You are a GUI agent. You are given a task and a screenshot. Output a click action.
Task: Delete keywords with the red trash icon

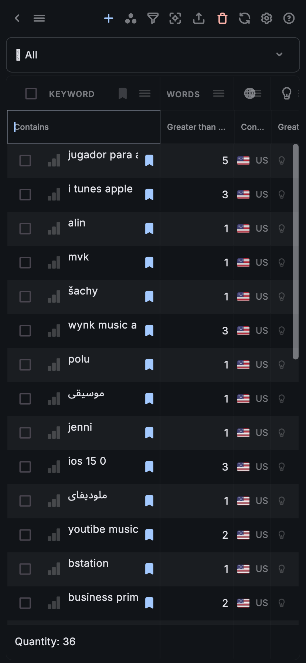coord(222,18)
